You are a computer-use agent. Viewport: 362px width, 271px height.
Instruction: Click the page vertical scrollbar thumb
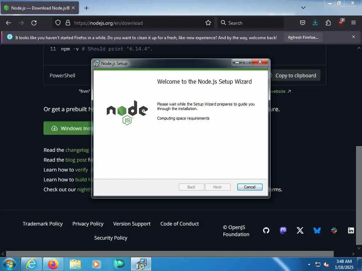[x=359, y=195]
